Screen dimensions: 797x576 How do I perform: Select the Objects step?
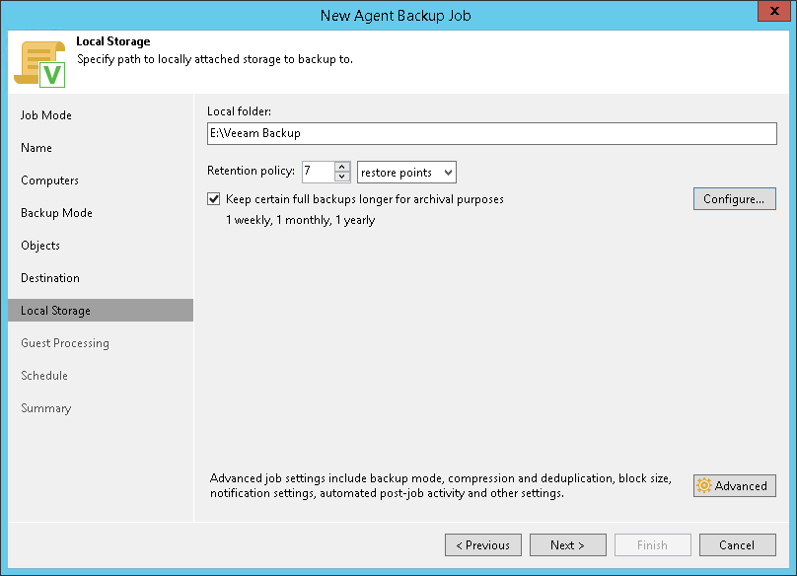pyautogui.click(x=40, y=246)
